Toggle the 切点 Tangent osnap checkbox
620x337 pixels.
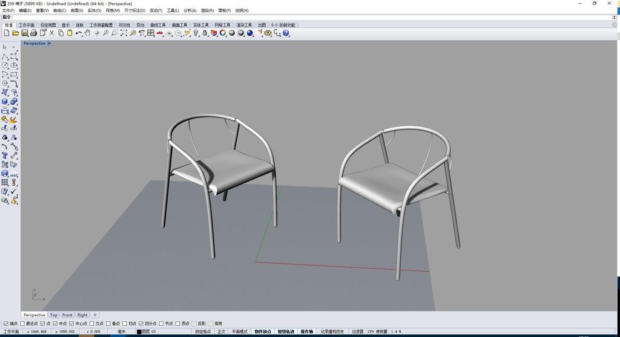(x=125, y=324)
